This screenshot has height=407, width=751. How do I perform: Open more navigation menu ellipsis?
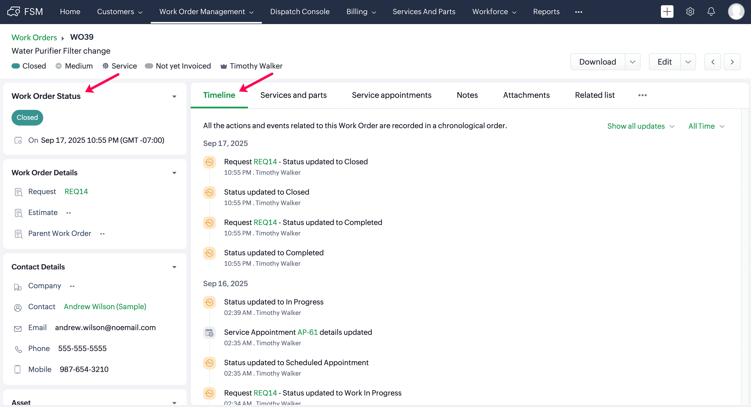578,12
